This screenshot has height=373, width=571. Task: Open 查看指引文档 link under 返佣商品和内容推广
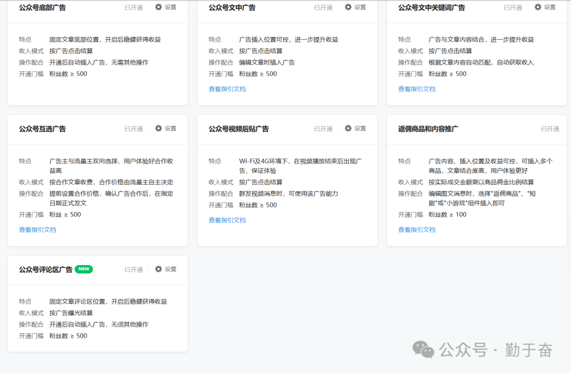(418, 230)
